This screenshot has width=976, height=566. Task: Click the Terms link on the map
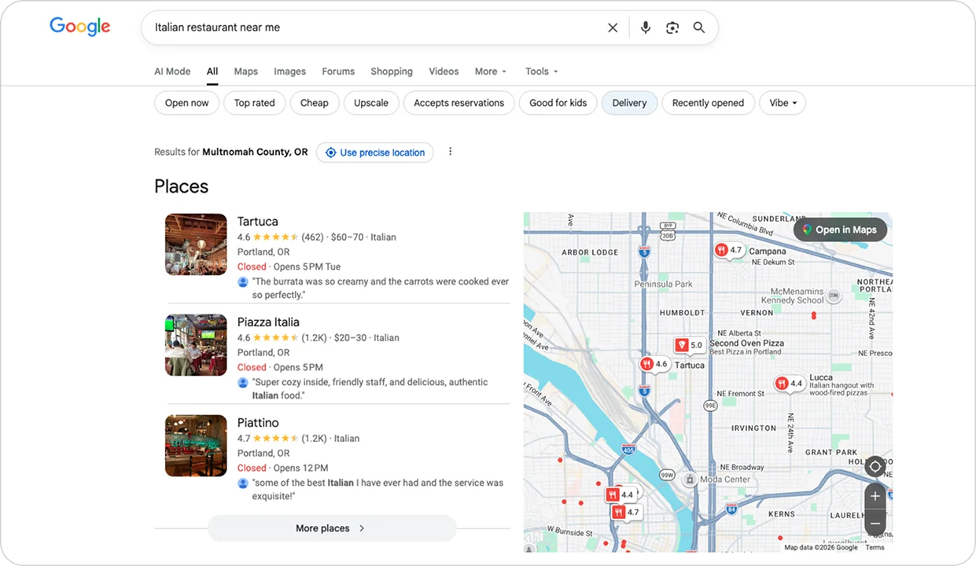click(x=875, y=547)
